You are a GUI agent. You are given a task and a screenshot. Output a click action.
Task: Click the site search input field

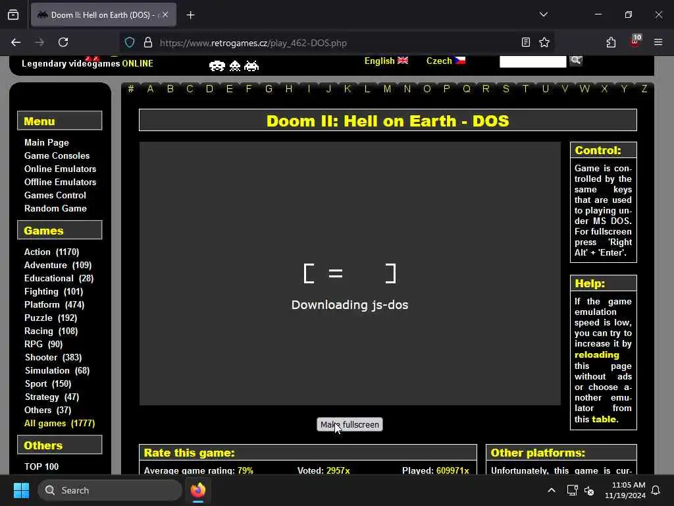pyautogui.click(x=532, y=61)
